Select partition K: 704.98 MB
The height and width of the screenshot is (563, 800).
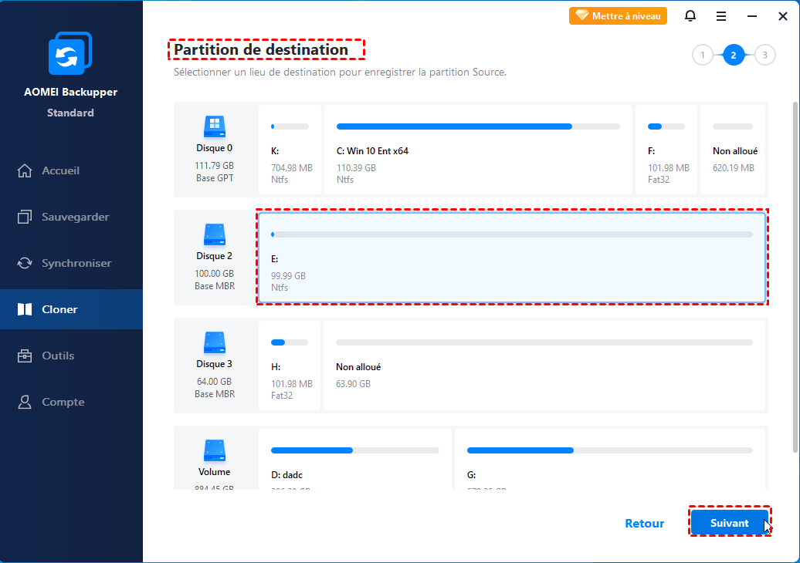tap(290, 150)
